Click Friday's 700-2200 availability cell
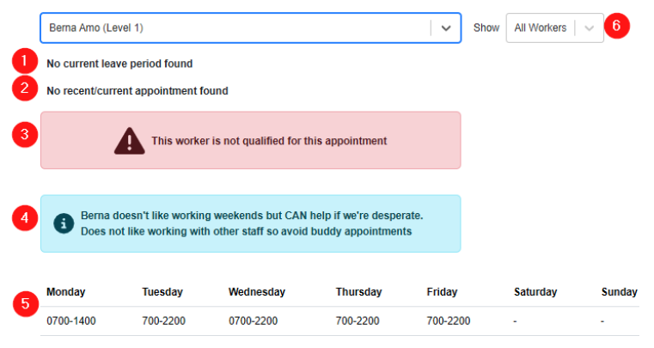 448,321
